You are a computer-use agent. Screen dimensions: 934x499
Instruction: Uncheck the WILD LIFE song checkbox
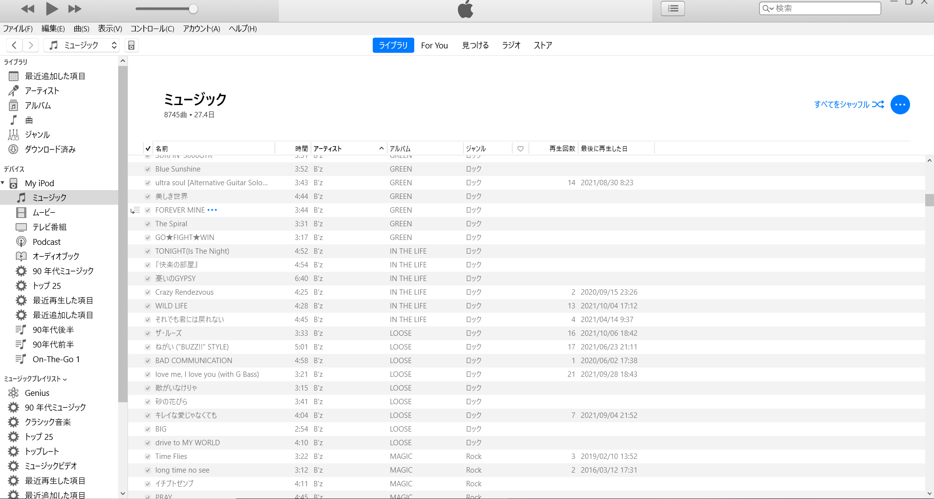[x=148, y=306]
